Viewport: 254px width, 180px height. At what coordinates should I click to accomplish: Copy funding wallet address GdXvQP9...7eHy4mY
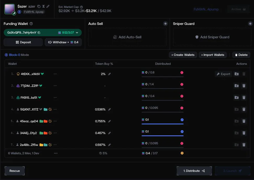(x=39, y=33)
